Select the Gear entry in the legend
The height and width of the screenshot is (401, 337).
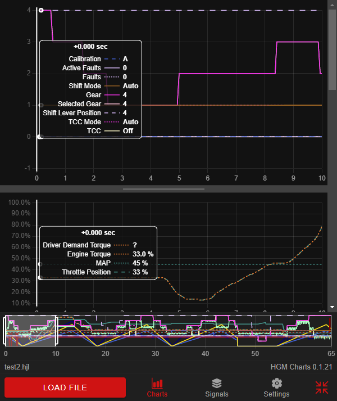pyautogui.click(x=94, y=95)
